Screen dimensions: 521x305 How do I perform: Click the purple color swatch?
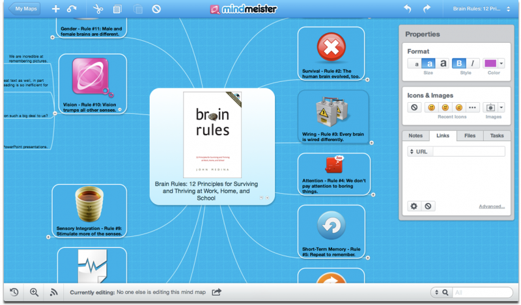tap(490, 63)
